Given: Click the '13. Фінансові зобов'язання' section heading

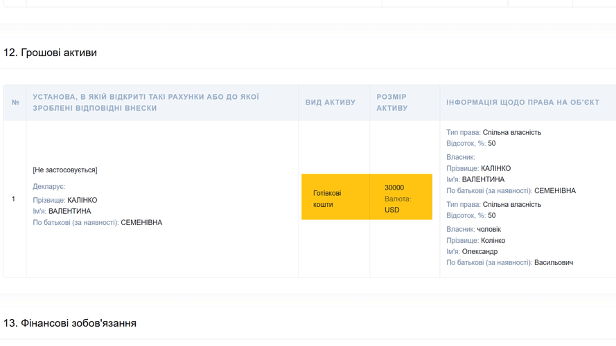Looking at the screenshot, I should [x=70, y=323].
